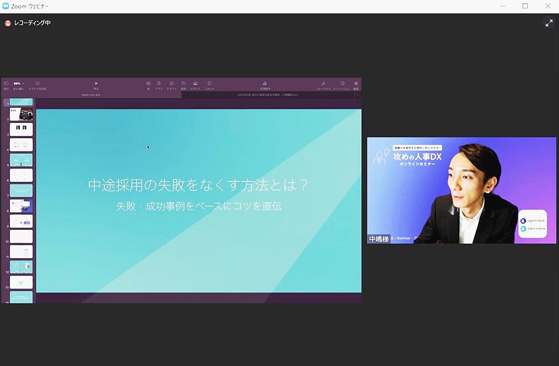Select slide 8 thumbnail in navigator

click(21, 206)
